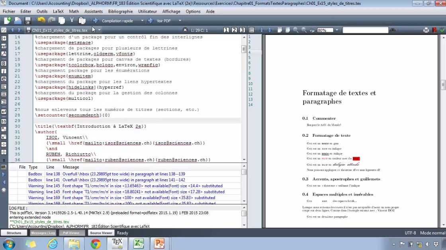Screen dimensions: 446x250
Task: Jump to bookmark 3
Action: (242, 30)
